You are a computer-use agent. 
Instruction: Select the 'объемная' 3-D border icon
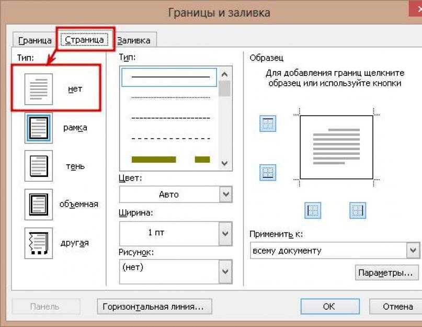point(39,205)
